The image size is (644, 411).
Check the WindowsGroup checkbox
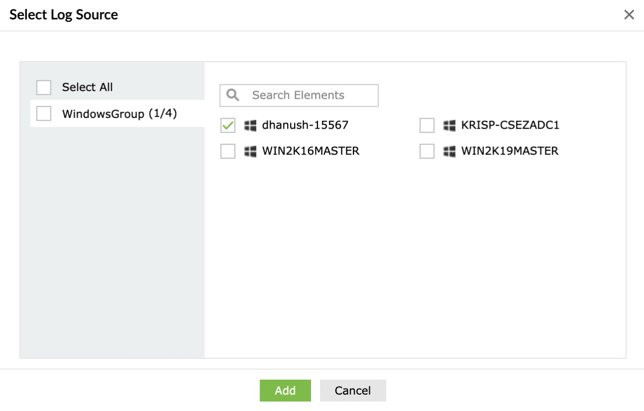(44, 114)
